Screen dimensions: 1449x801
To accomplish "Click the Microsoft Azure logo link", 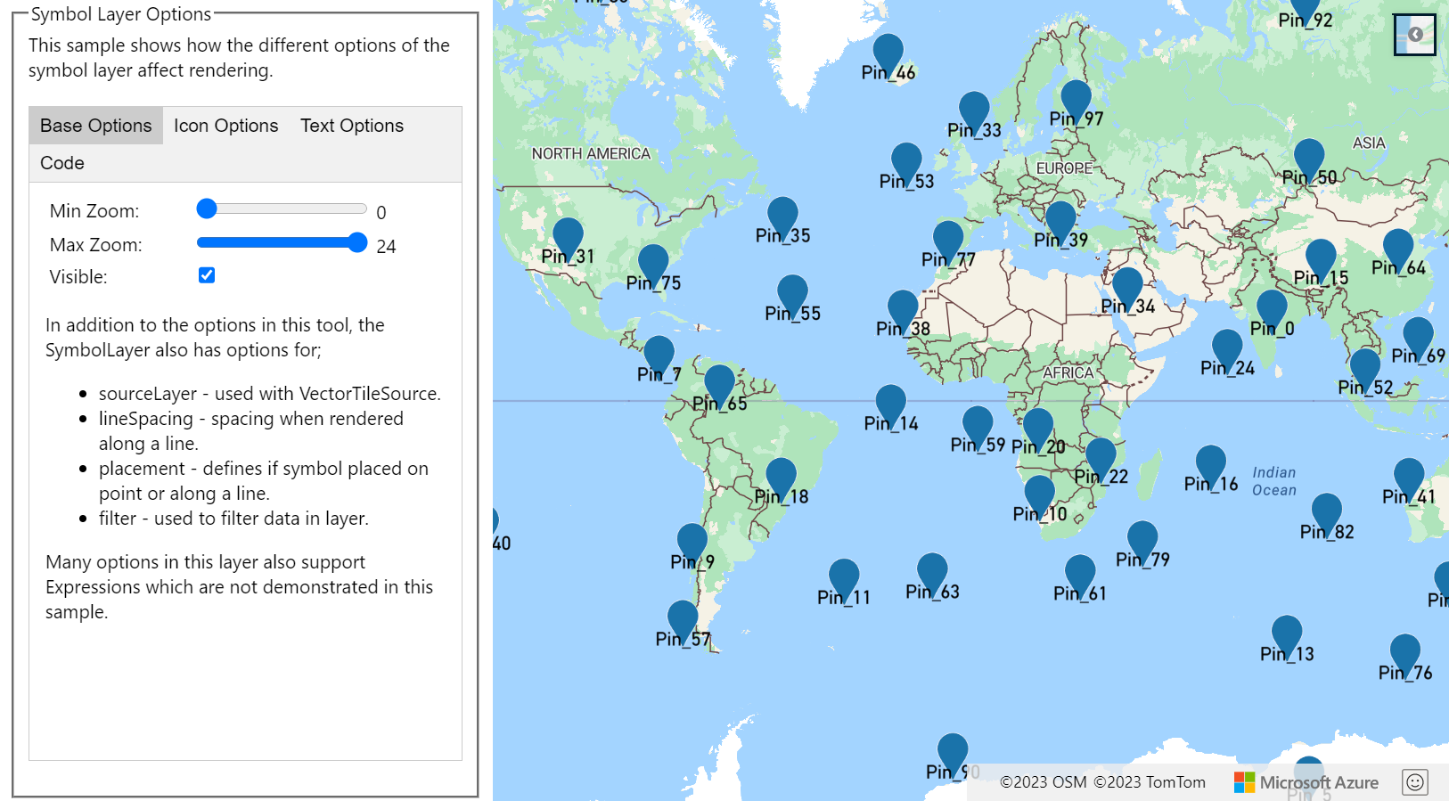I will [1306, 782].
